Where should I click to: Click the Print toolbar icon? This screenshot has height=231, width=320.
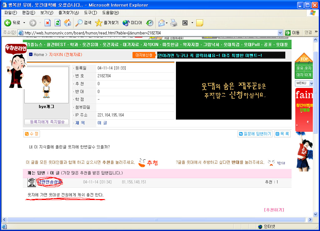(174, 23)
